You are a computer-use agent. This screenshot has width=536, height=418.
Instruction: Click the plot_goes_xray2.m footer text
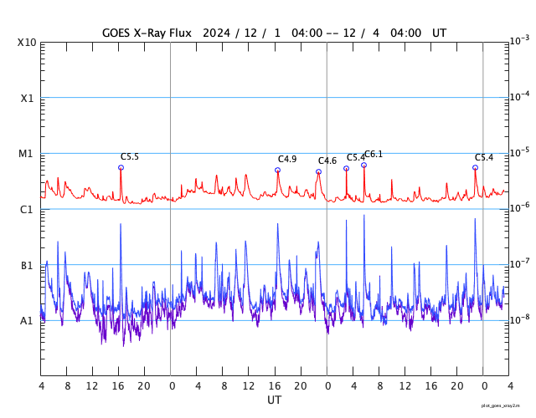[501, 405]
